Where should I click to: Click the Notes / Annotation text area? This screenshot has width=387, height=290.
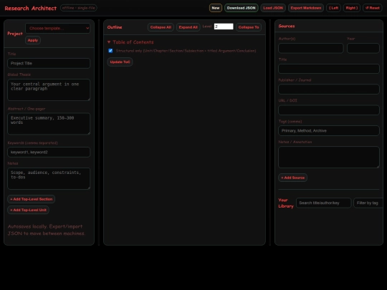tap(329, 158)
